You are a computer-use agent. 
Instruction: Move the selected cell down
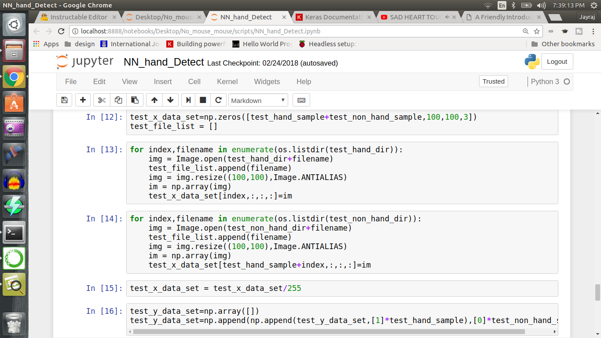tap(171, 100)
